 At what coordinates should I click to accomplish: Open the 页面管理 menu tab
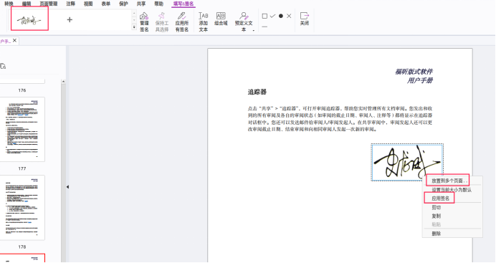click(x=49, y=4)
